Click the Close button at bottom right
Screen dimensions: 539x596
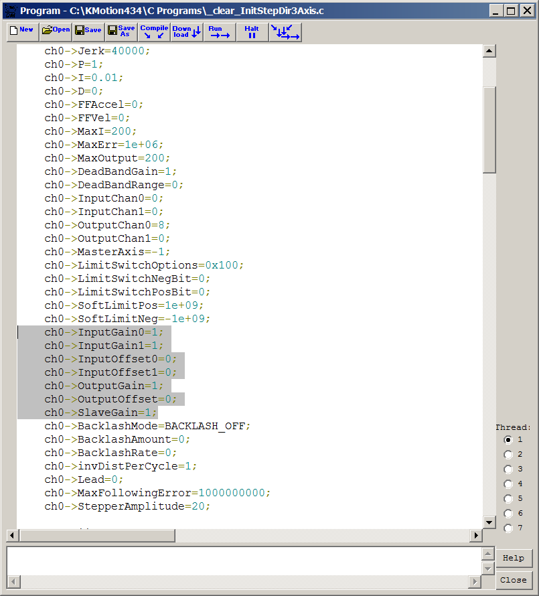[x=514, y=580]
